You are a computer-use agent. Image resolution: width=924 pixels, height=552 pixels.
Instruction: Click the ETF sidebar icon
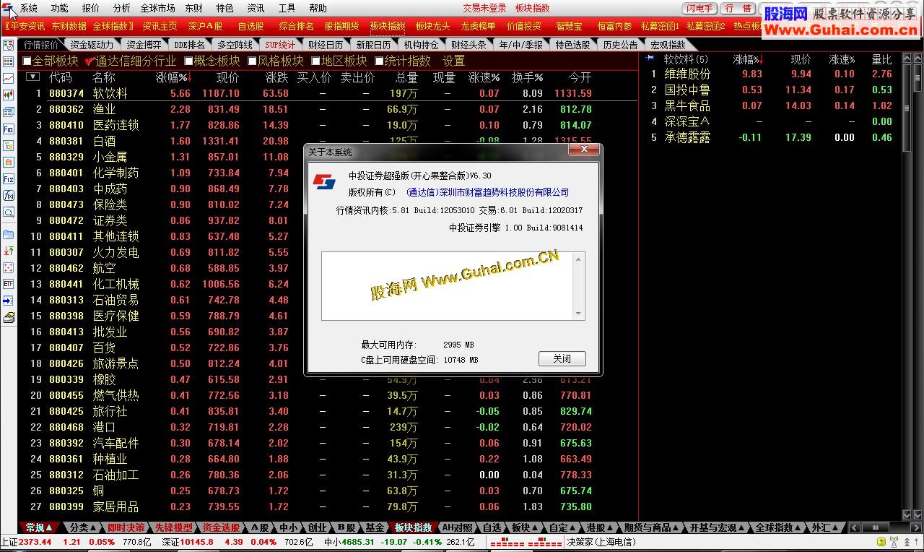9,284
